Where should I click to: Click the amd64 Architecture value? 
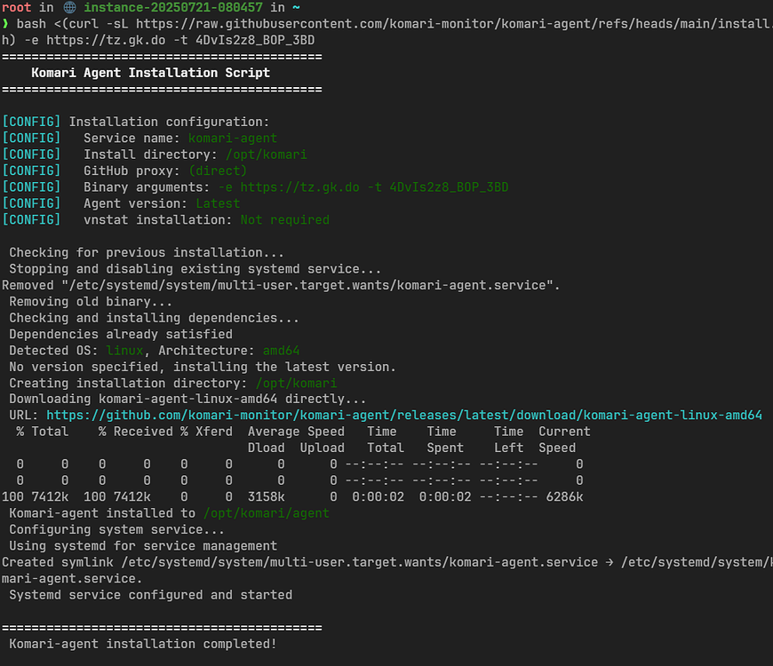click(x=281, y=350)
